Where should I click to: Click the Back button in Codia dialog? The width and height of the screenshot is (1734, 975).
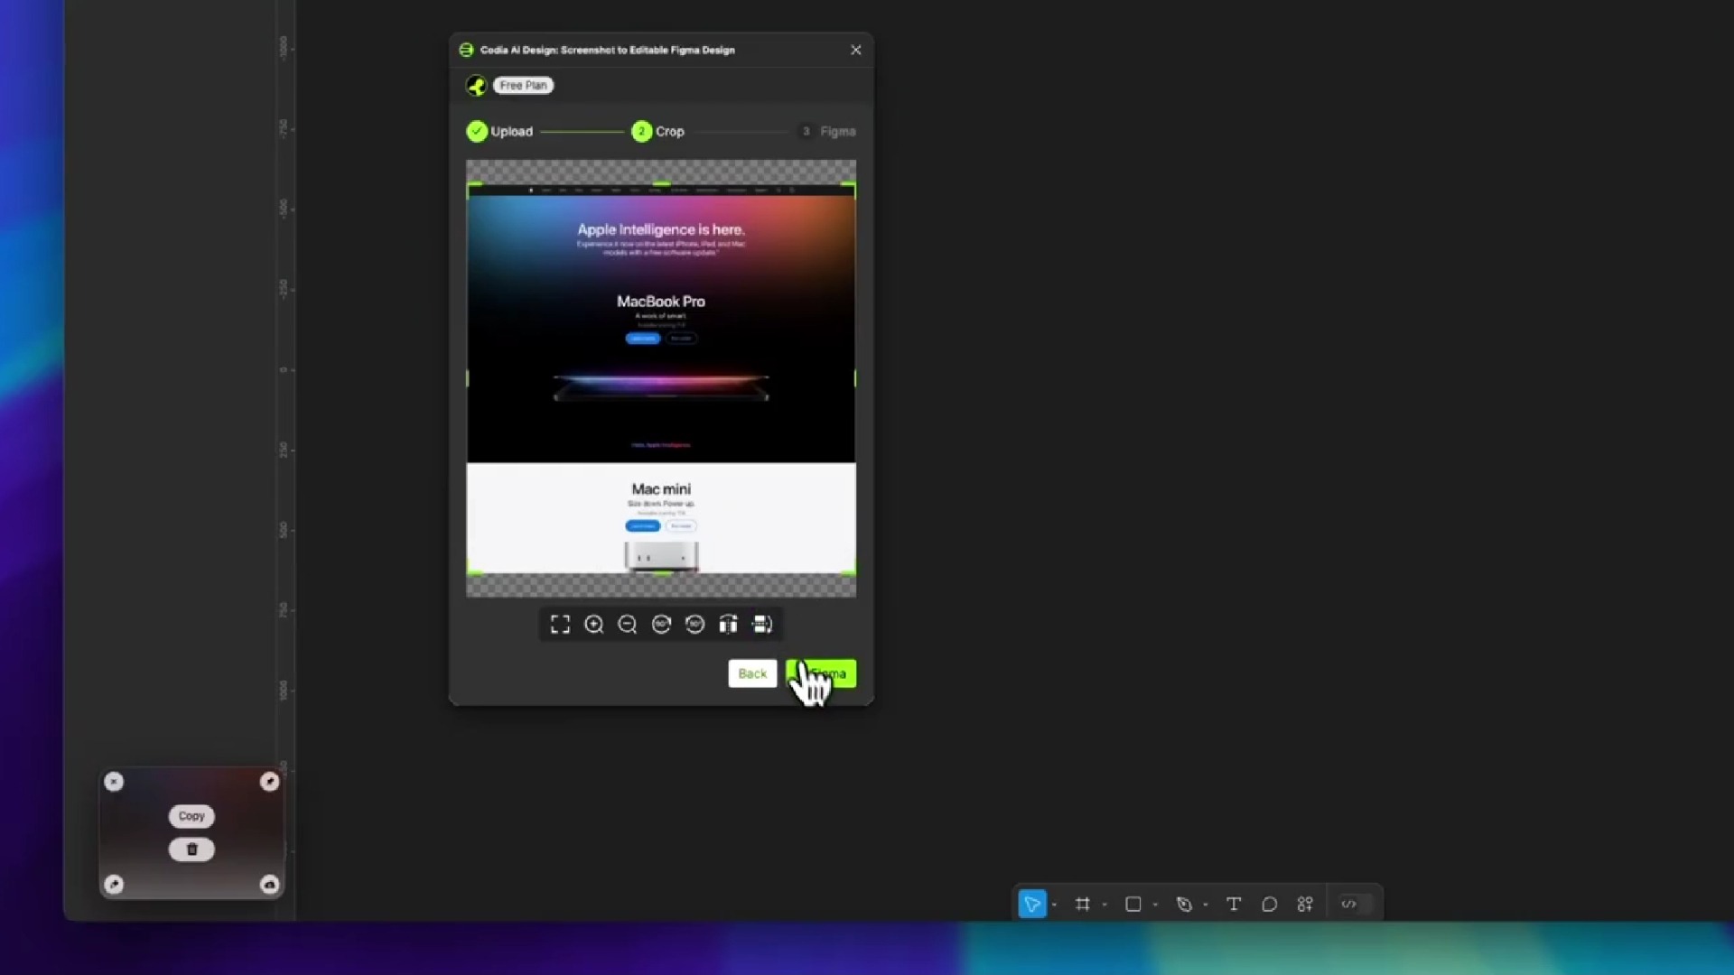[752, 673]
